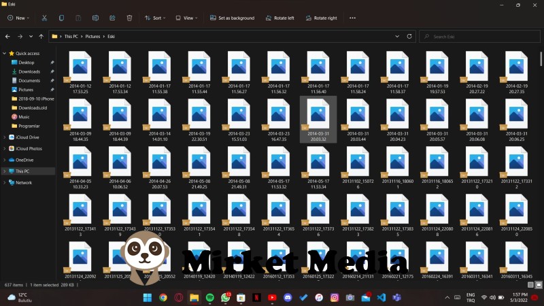Click the Cut scissors icon in toolbar

click(x=44, y=18)
